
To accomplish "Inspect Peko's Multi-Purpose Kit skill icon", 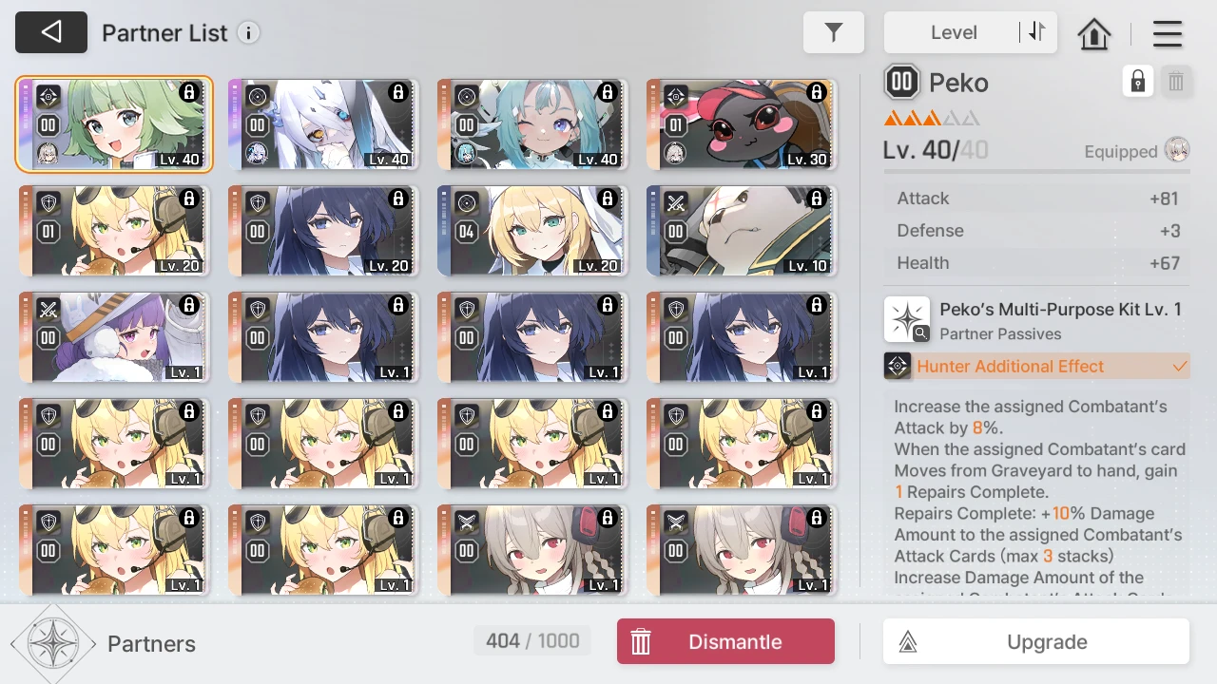I will coord(907,319).
